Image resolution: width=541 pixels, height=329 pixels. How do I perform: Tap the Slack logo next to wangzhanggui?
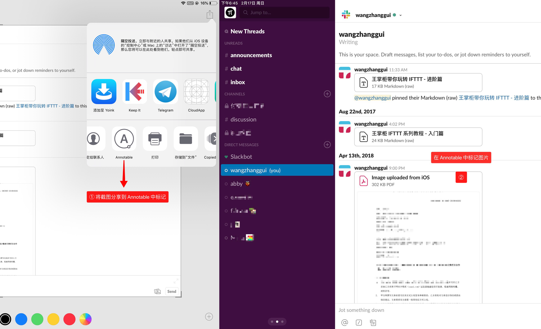(346, 15)
